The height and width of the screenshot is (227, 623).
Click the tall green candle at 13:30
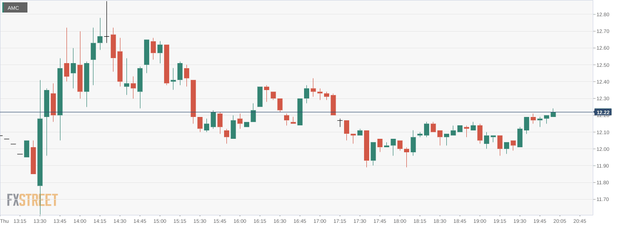pyautogui.click(x=40, y=152)
